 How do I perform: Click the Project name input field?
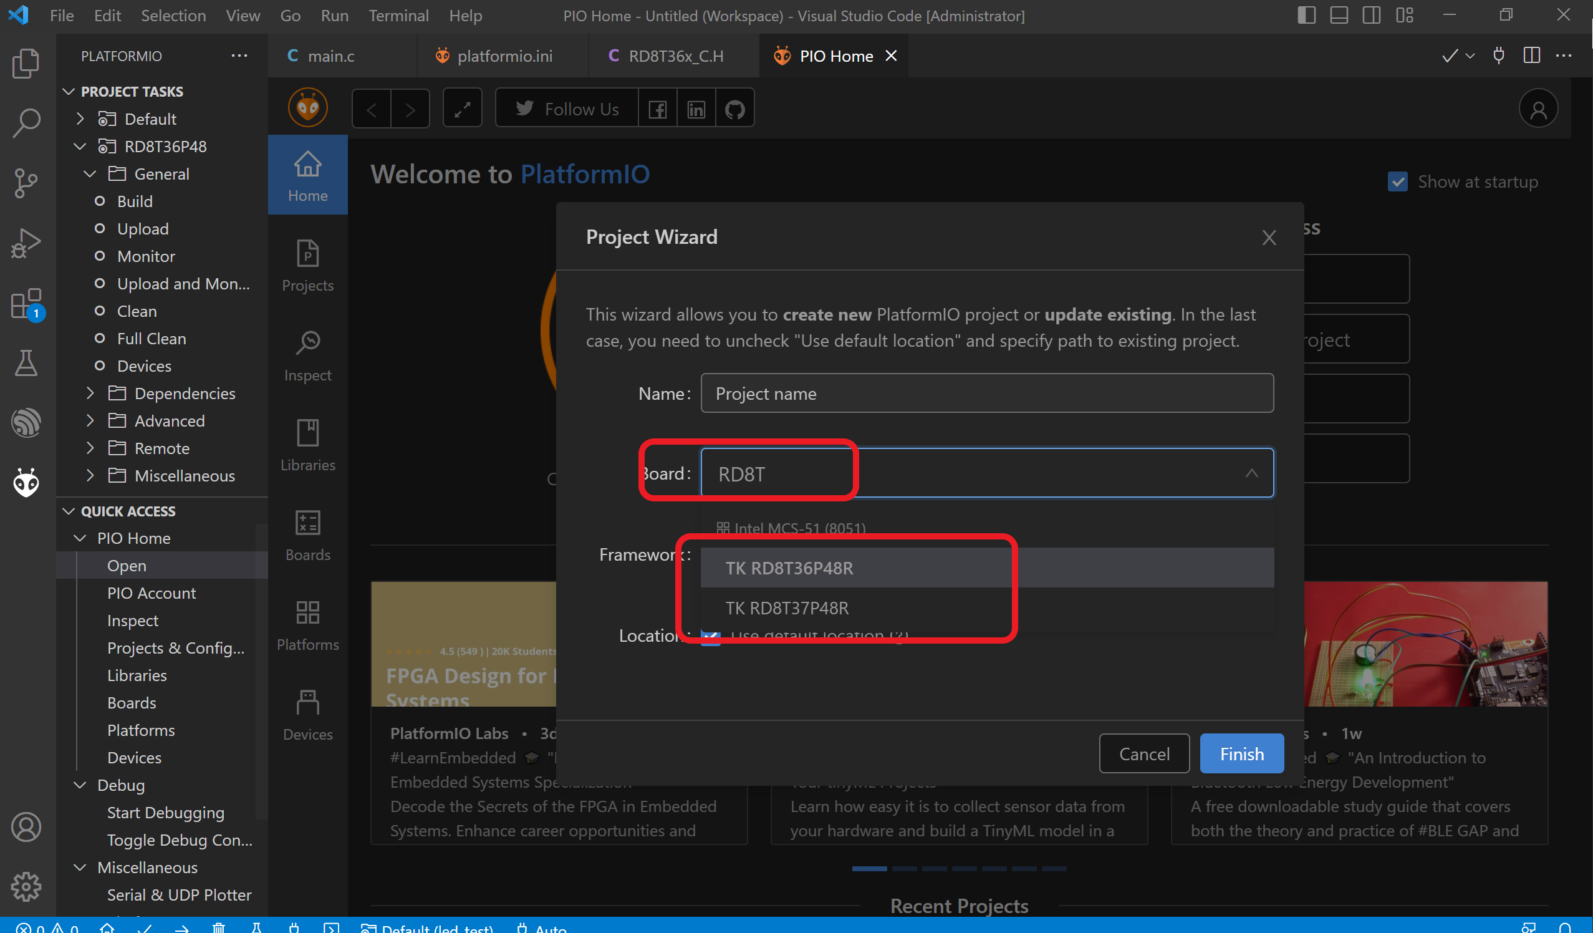[x=986, y=393]
